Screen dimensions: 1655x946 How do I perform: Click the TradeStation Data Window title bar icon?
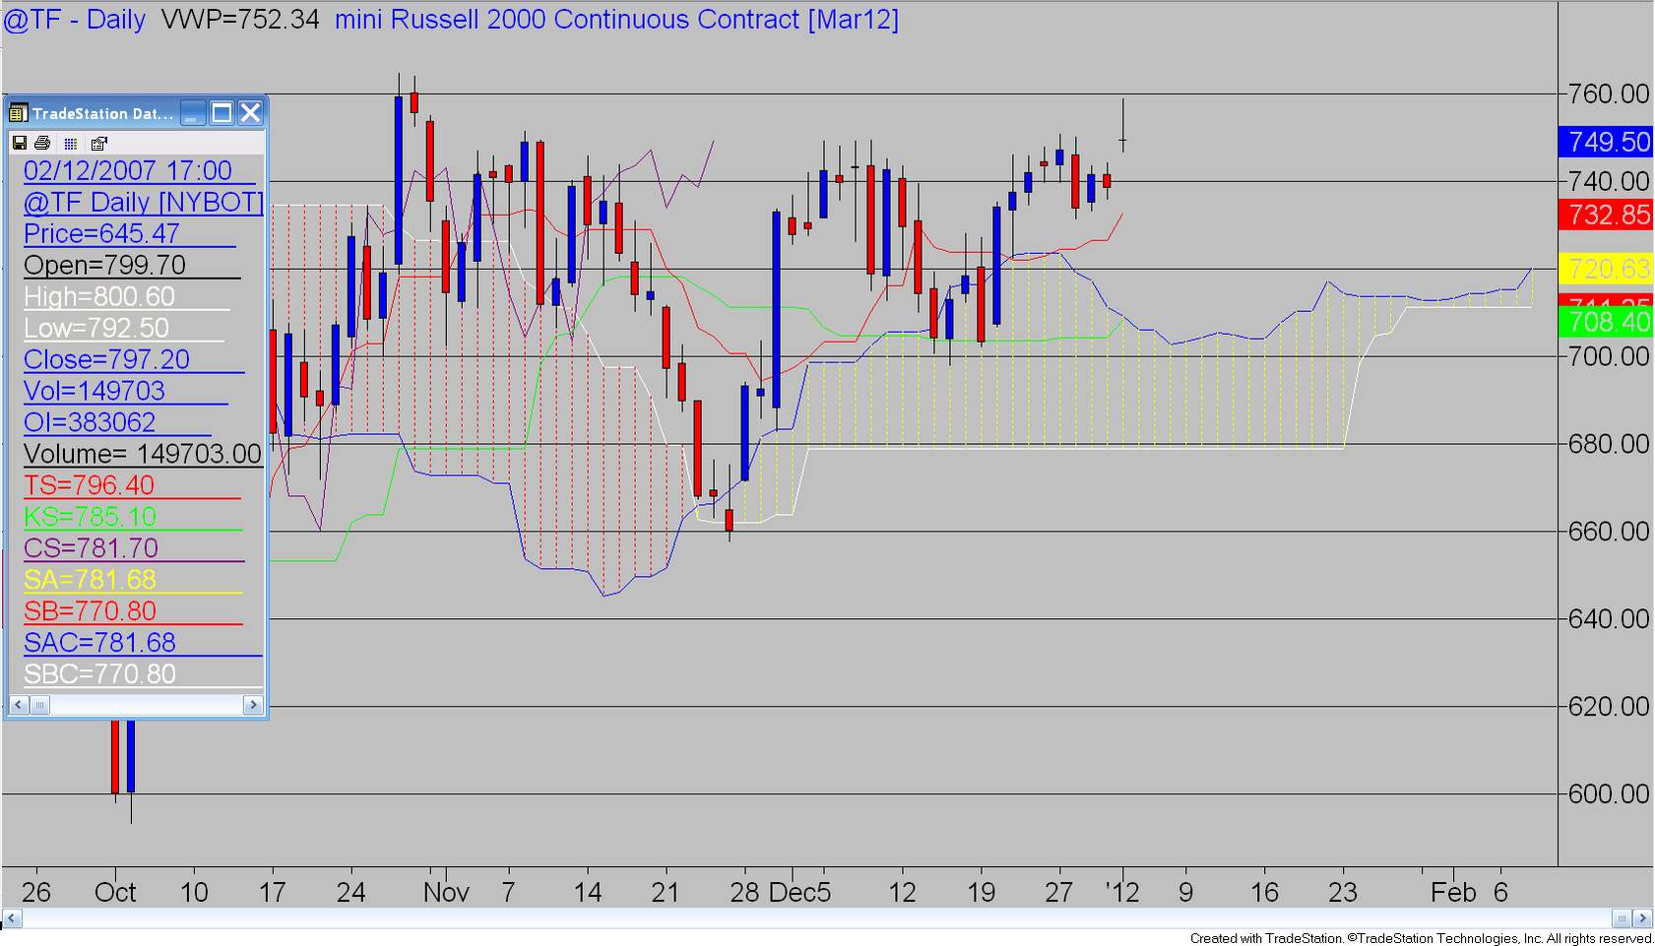coord(18,113)
